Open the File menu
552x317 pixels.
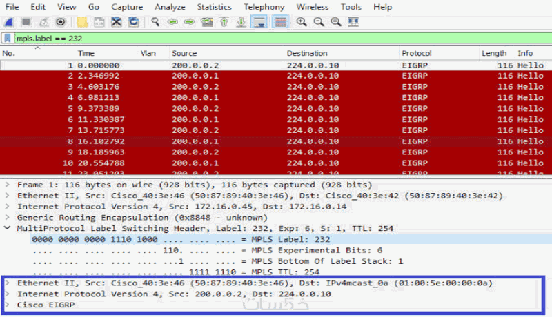(12, 7)
